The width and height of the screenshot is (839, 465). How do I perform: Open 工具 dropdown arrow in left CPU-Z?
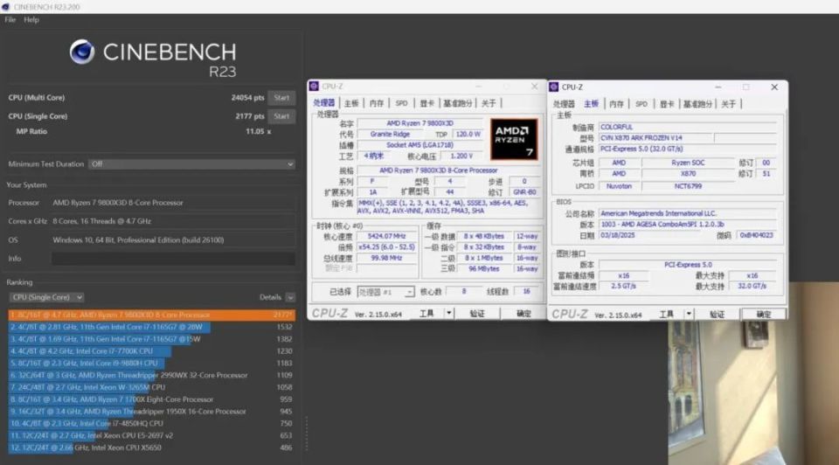(x=449, y=314)
